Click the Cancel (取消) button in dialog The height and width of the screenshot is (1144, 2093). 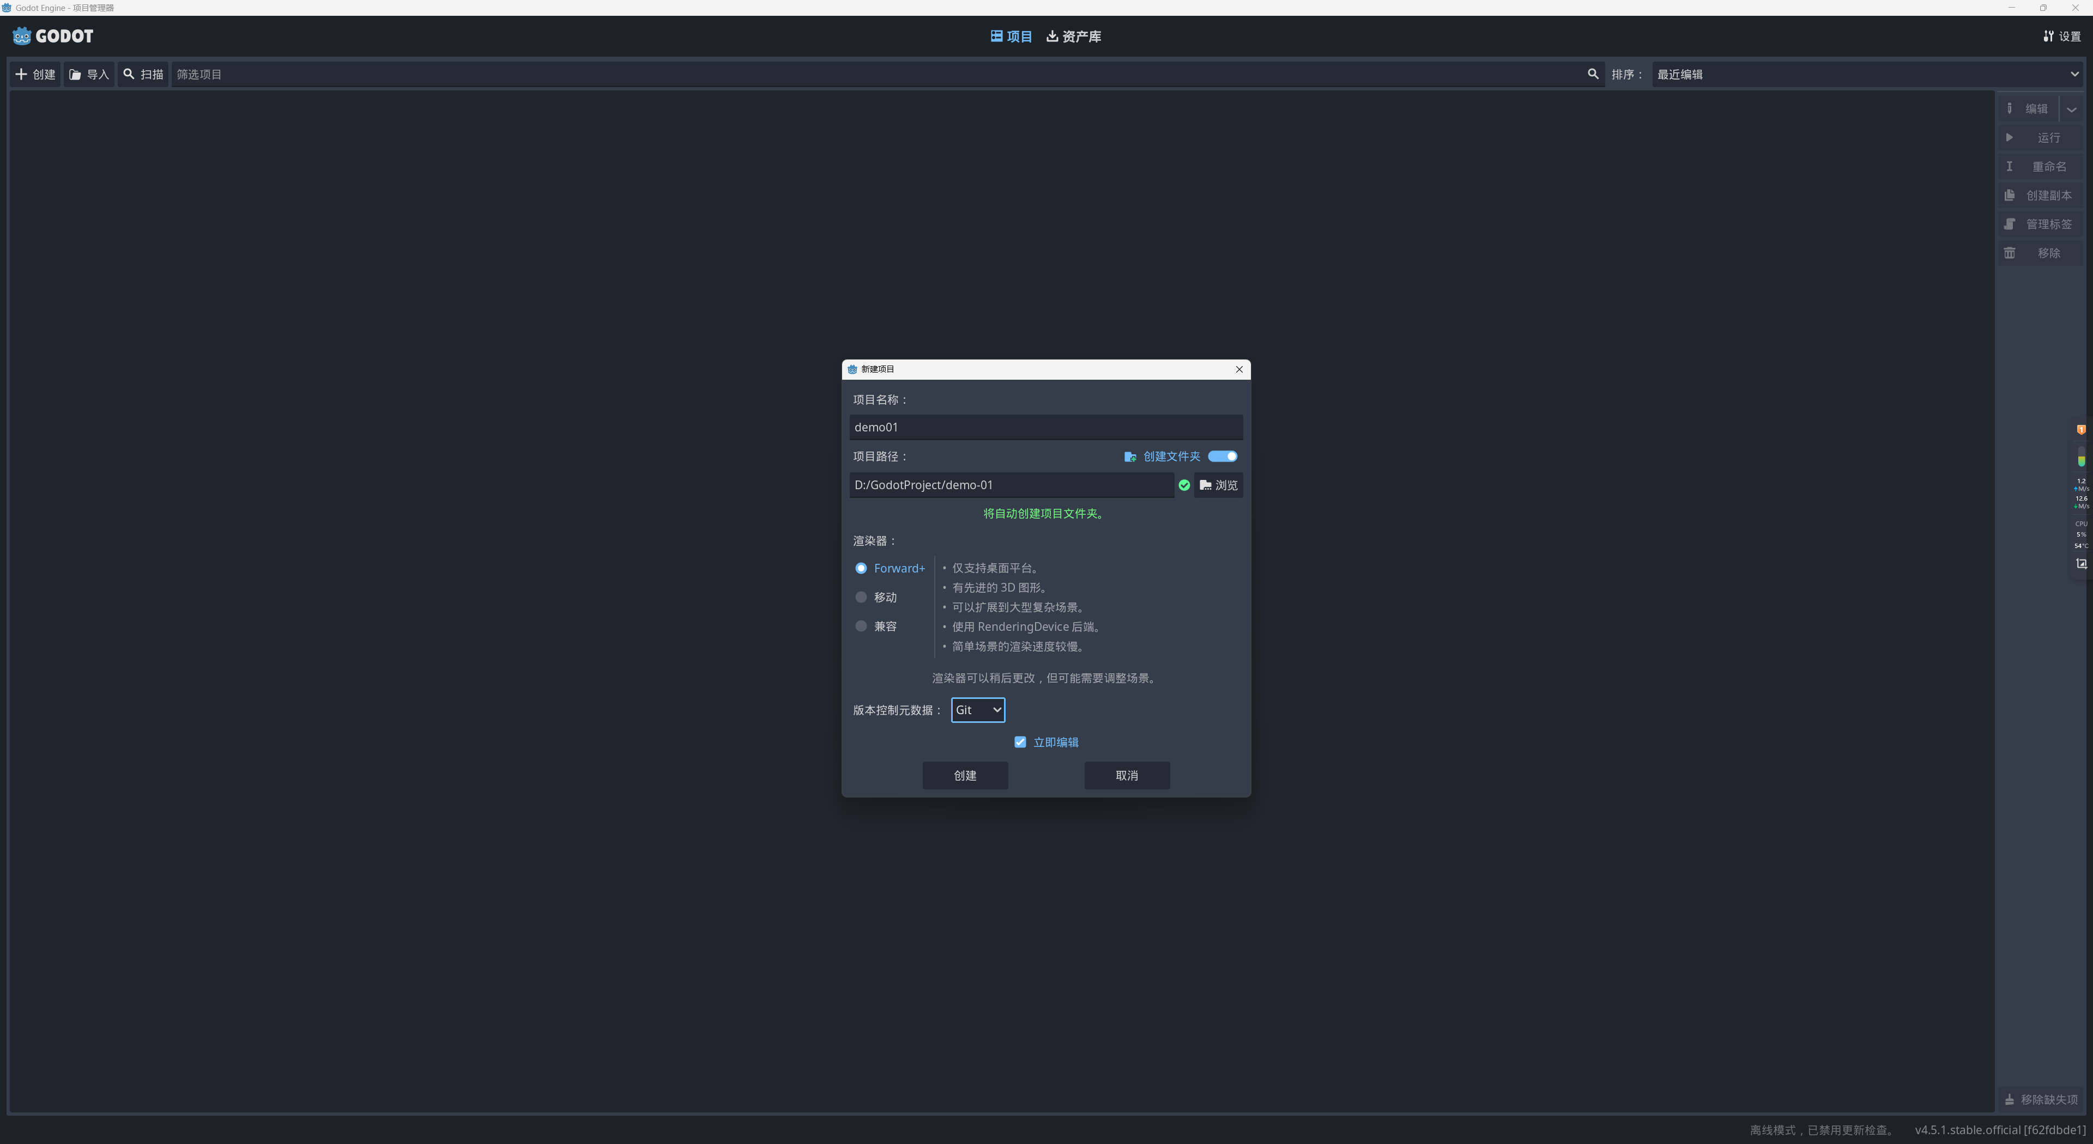1126,775
